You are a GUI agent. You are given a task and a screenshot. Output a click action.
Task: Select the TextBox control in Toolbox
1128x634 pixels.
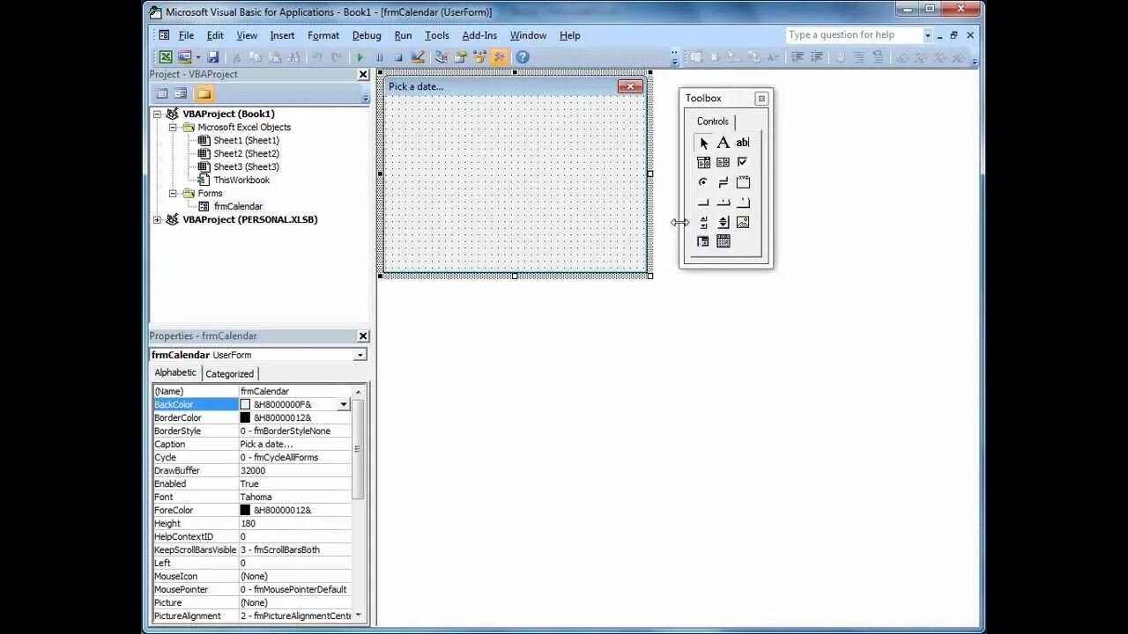tap(743, 143)
